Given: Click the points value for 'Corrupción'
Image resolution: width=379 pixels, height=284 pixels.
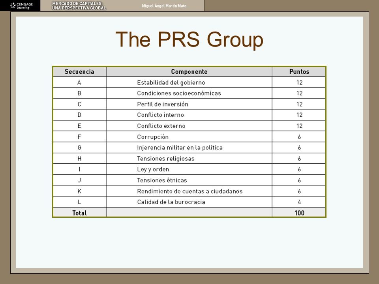Looking at the screenshot, I should [x=299, y=137].
